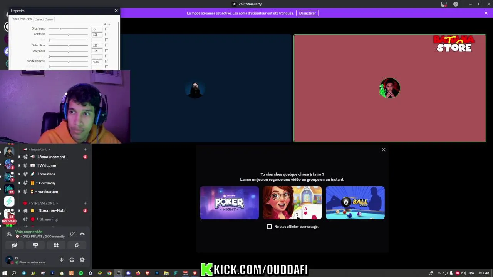Click White Balance value field showing 4650
Screen dimensions: 493x277
97,62
